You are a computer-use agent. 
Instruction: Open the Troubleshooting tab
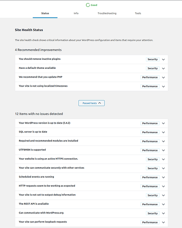coord(107,13)
